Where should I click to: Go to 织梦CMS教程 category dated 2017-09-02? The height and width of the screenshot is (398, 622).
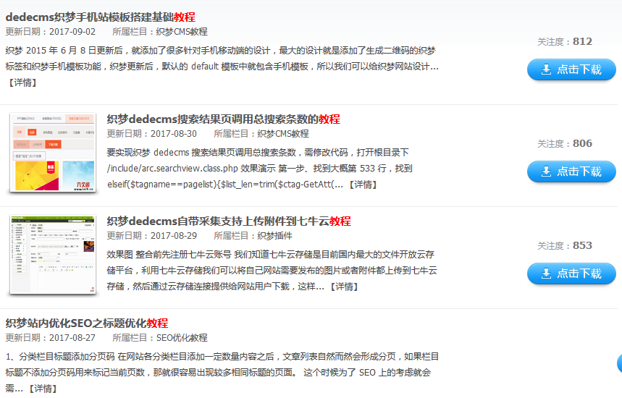coord(181,32)
